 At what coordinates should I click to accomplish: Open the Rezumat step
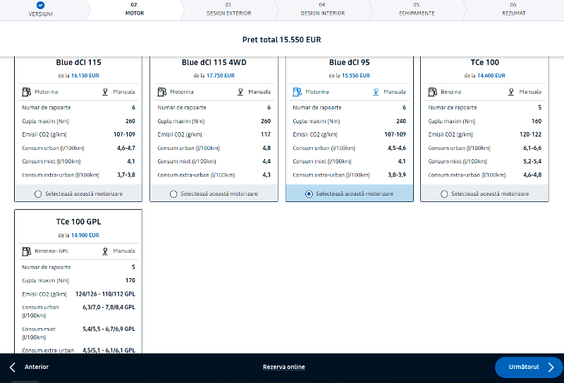[513, 9]
